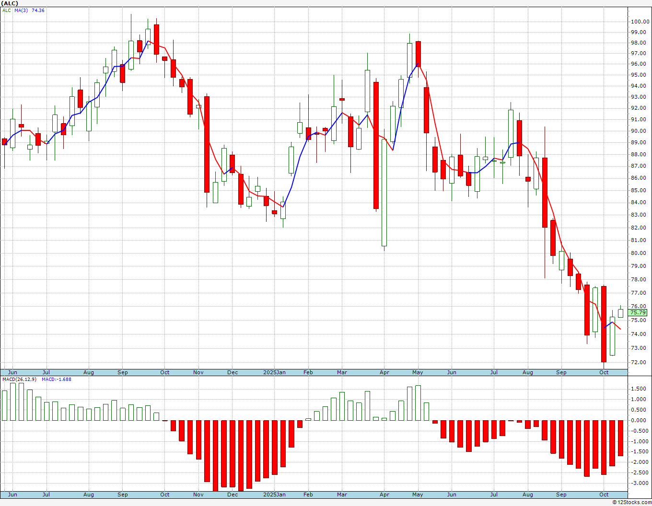The image size is (652, 506).
Task: Click Mar on the price chart time axis
Action: tap(342, 372)
